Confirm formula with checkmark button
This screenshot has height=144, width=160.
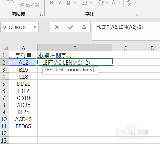(70, 27)
